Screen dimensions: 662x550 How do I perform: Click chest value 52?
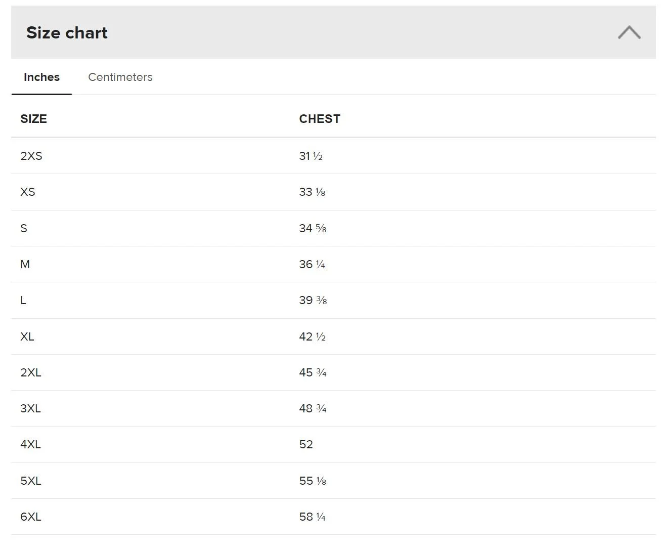coord(306,444)
